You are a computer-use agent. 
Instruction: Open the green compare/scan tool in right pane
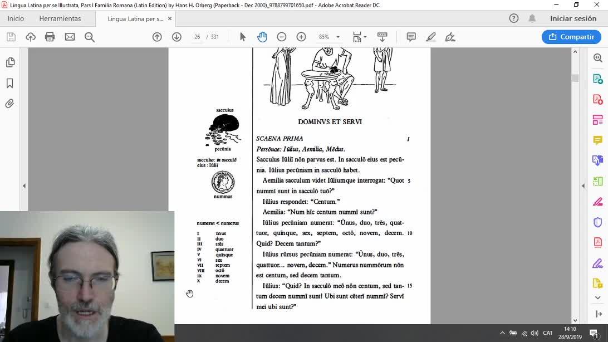597,181
